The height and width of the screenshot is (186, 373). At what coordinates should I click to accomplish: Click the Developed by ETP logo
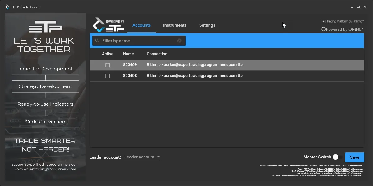tap(108, 25)
